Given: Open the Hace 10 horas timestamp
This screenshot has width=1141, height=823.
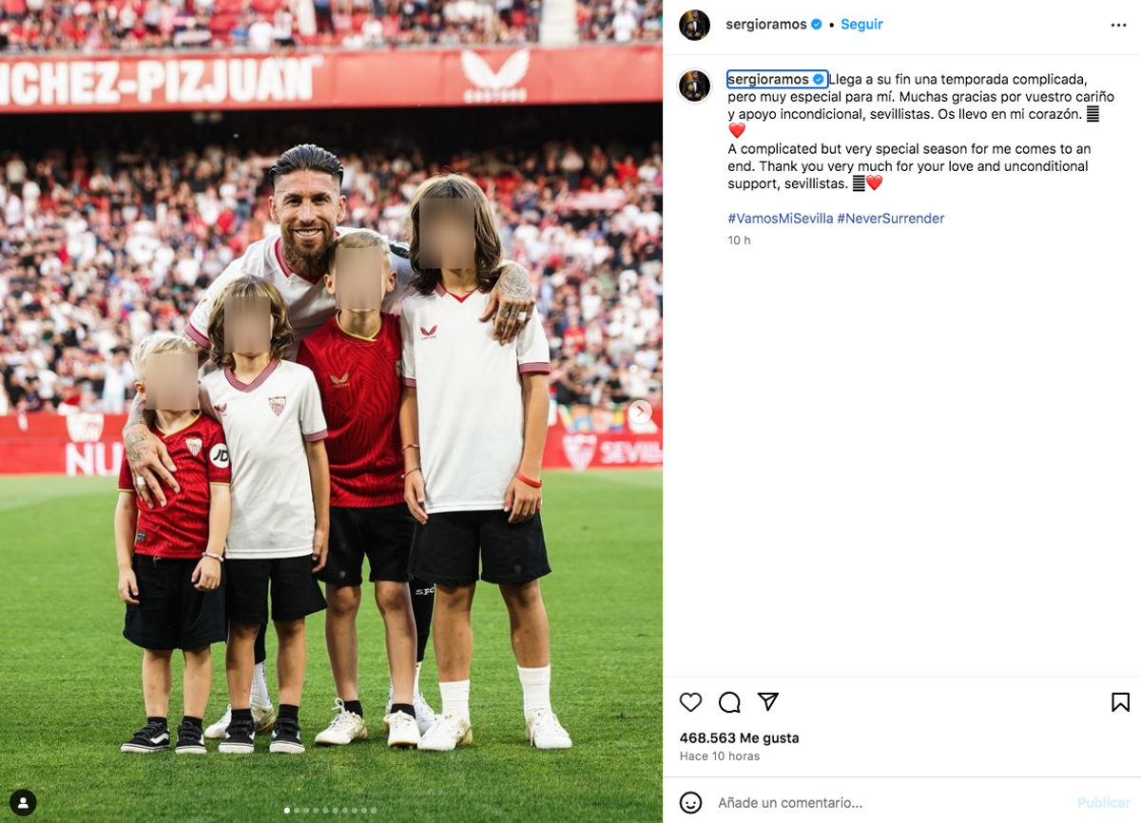Looking at the screenshot, I should [x=719, y=756].
